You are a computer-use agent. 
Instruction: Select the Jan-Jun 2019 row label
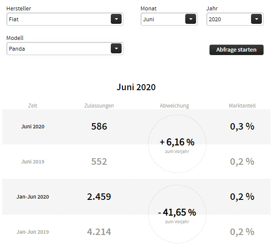pyautogui.click(x=33, y=232)
